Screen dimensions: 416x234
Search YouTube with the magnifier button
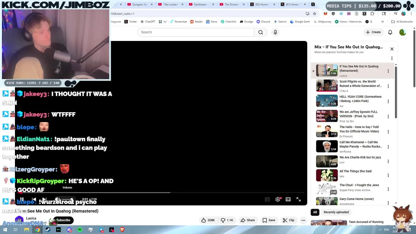coord(261,32)
